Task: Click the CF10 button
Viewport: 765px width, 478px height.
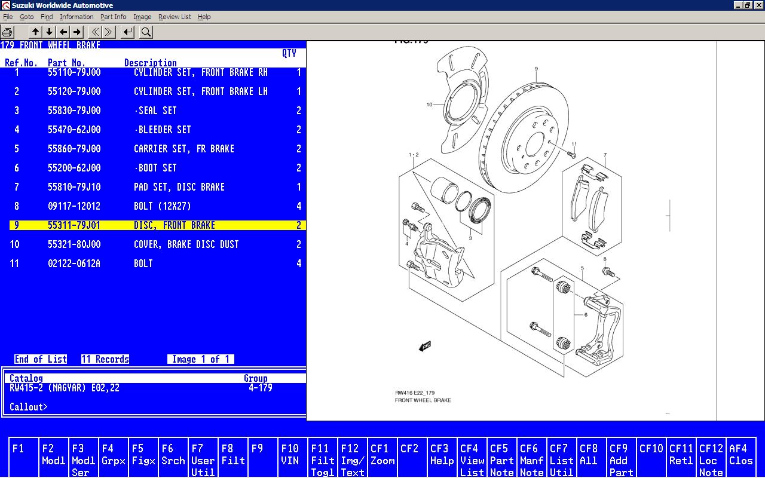Action: coord(651,458)
